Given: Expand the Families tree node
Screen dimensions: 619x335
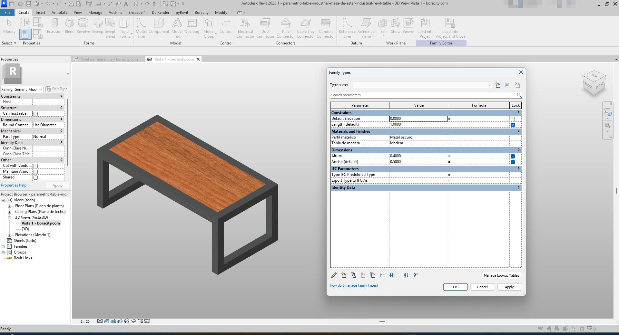Looking at the screenshot, I should pos(3,247).
